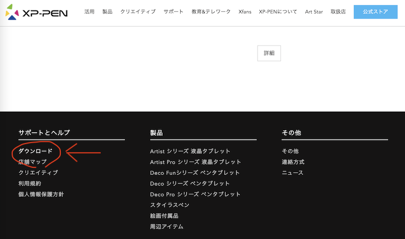This screenshot has height=239, width=405.
Task: Select クリエイティブ in top navigation
Action: click(x=138, y=12)
